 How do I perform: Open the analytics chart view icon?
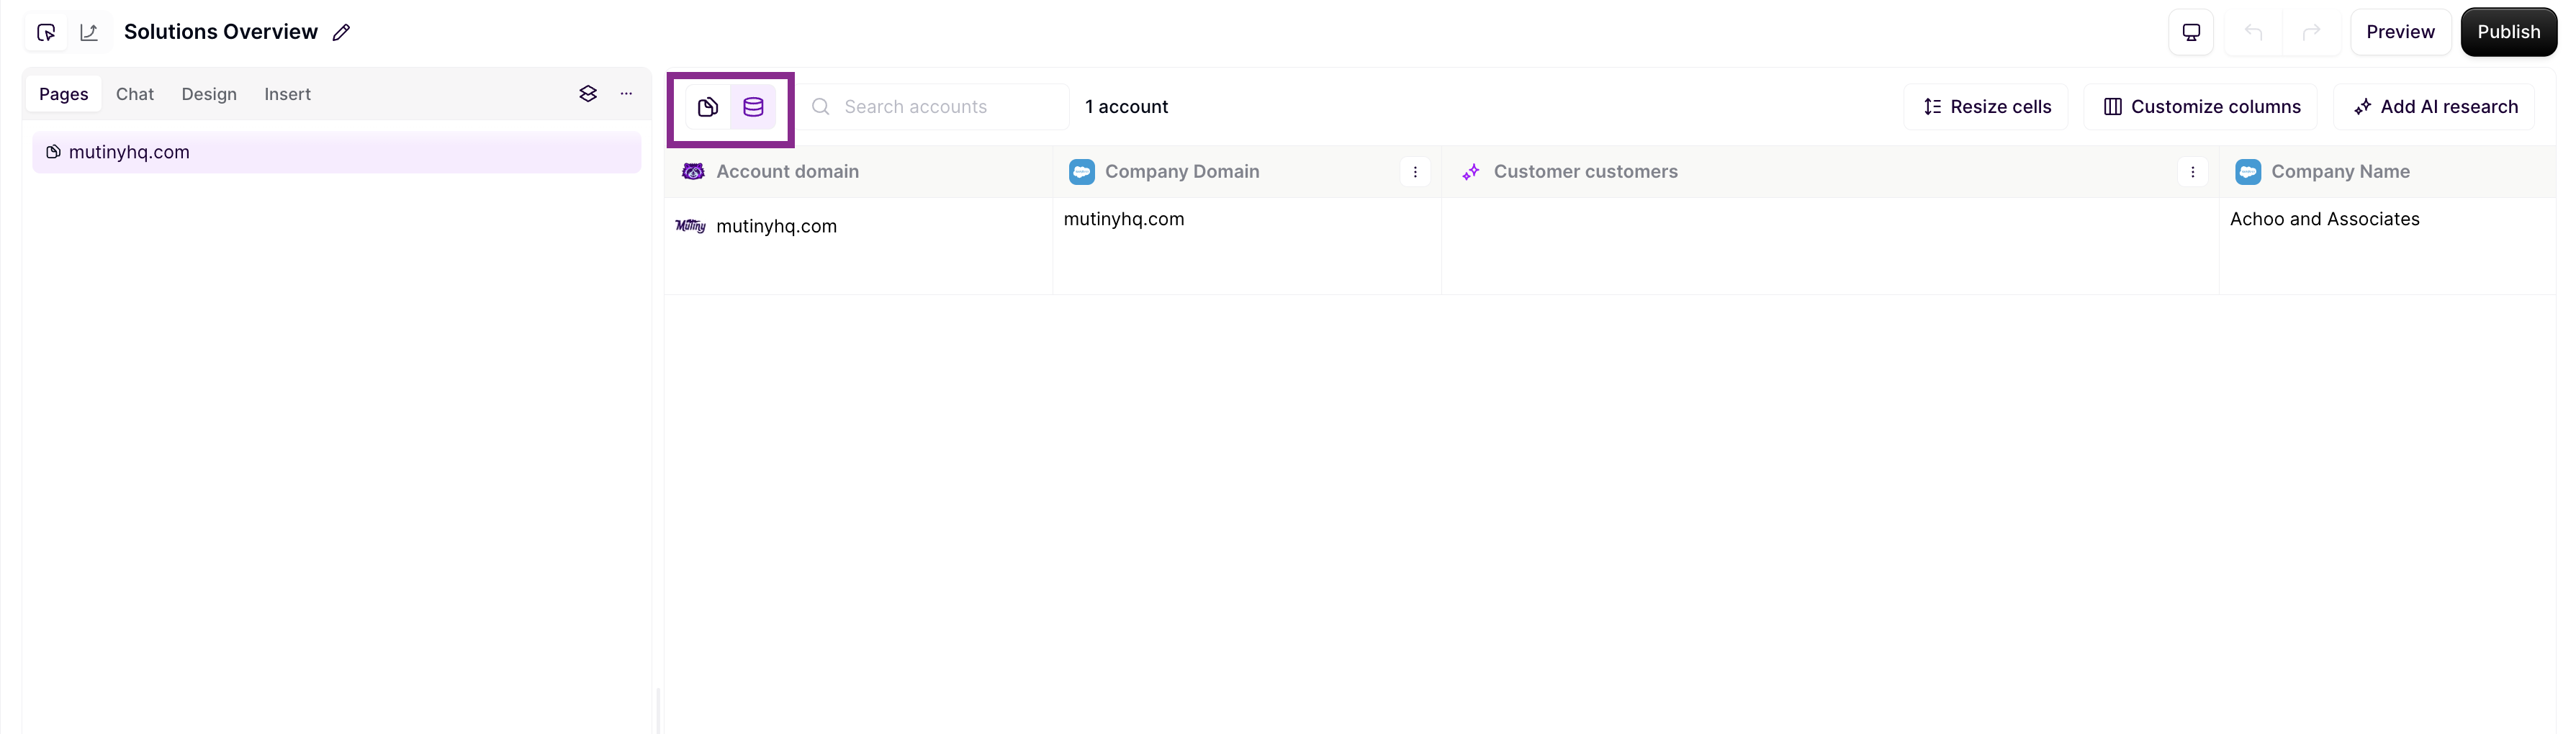(x=88, y=31)
